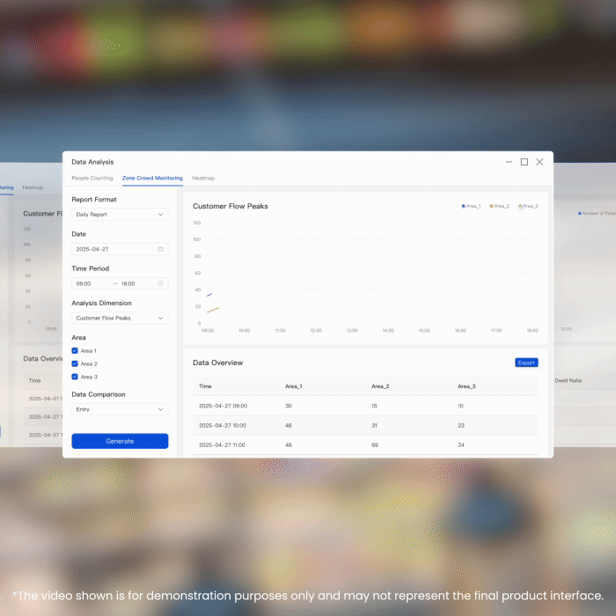Close the Data Analysis dialog

(539, 162)
